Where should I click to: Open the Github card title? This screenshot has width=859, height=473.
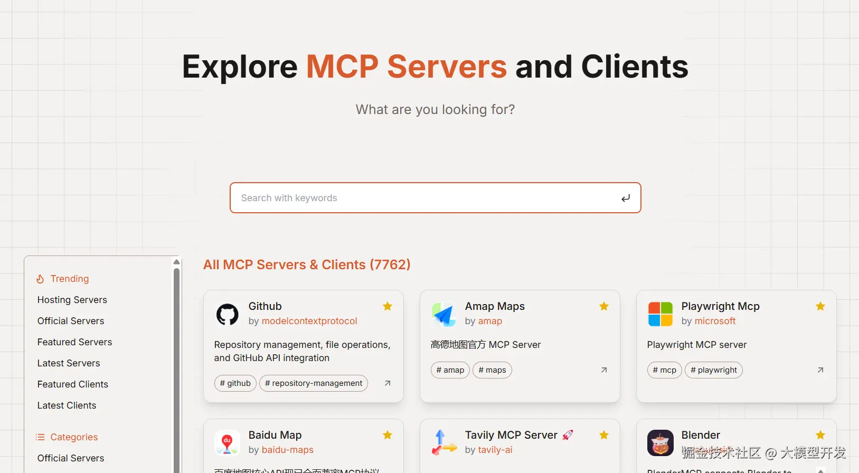click(x=265, y=306)
